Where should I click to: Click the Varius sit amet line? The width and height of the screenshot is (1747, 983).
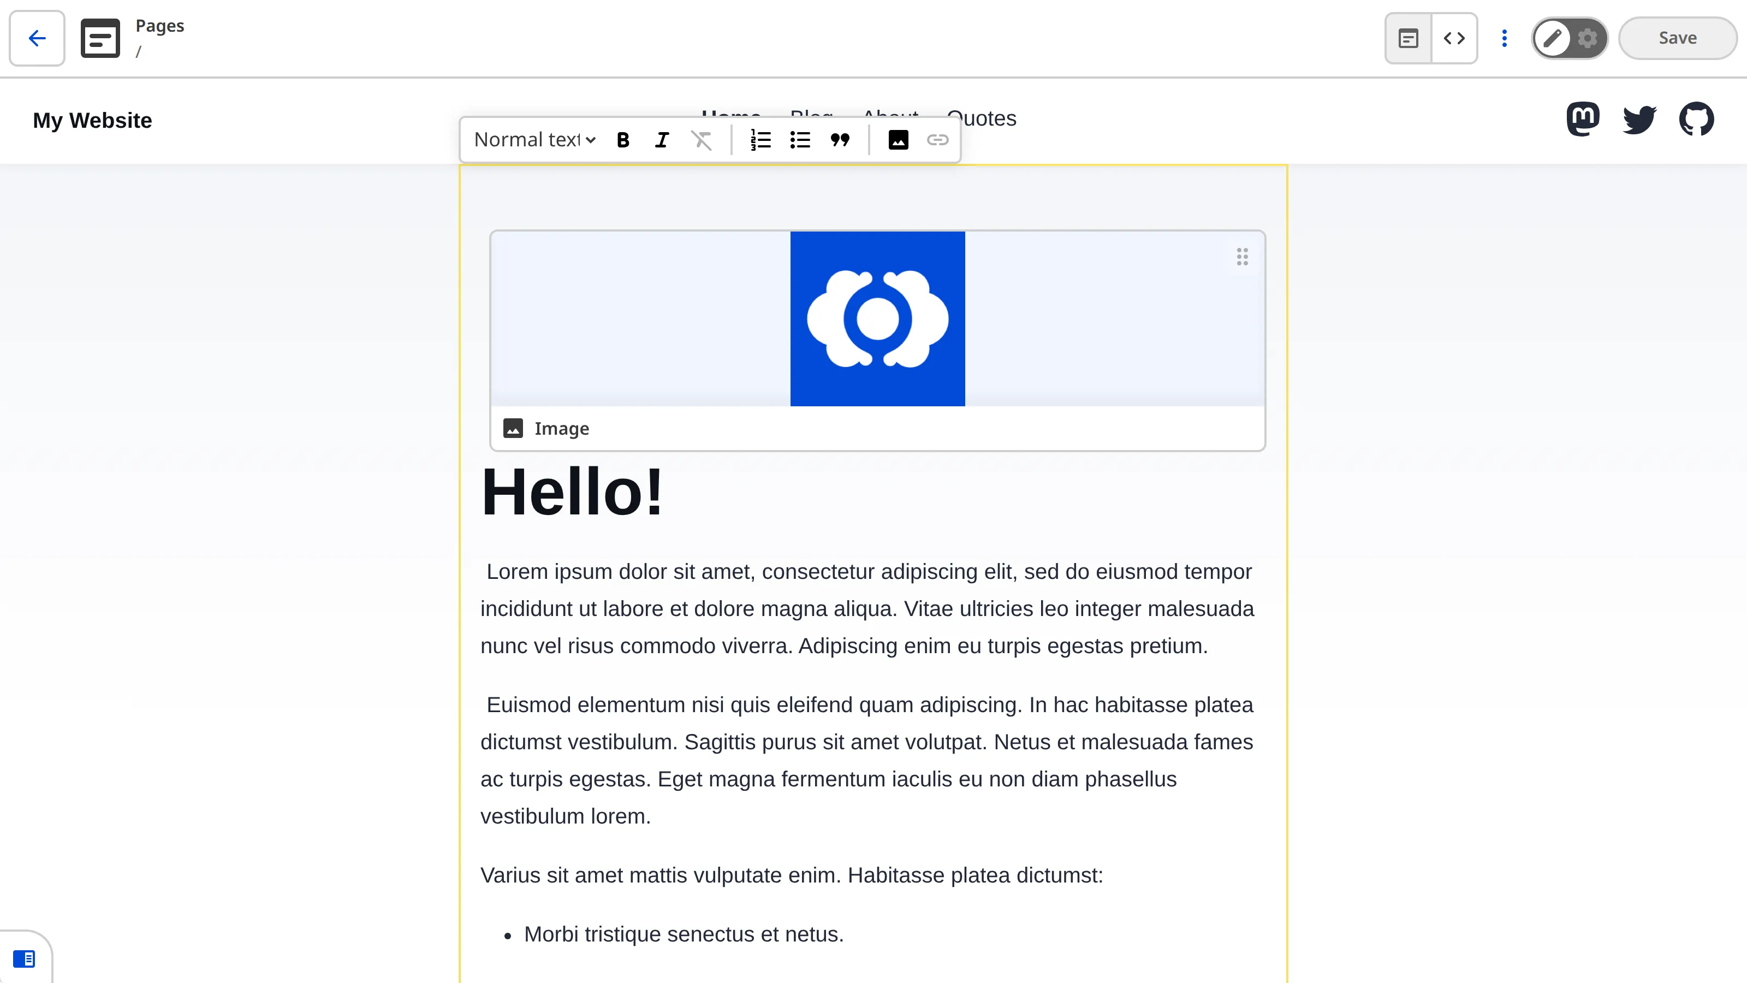(792, 875)
